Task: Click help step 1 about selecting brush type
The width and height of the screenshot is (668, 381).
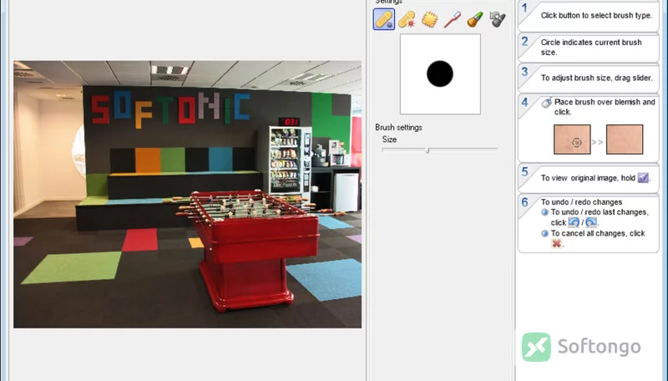Action: (589, 15)
